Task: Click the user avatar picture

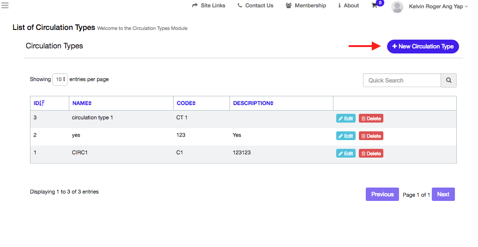Action: coord(397,6)
